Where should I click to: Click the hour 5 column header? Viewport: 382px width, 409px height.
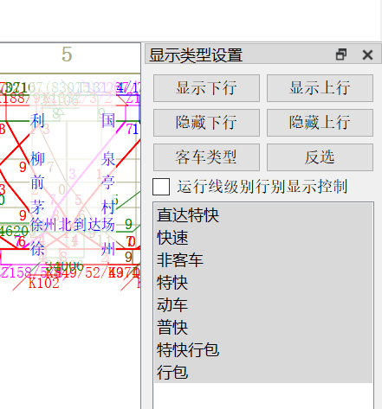click(x=67, y=54)
